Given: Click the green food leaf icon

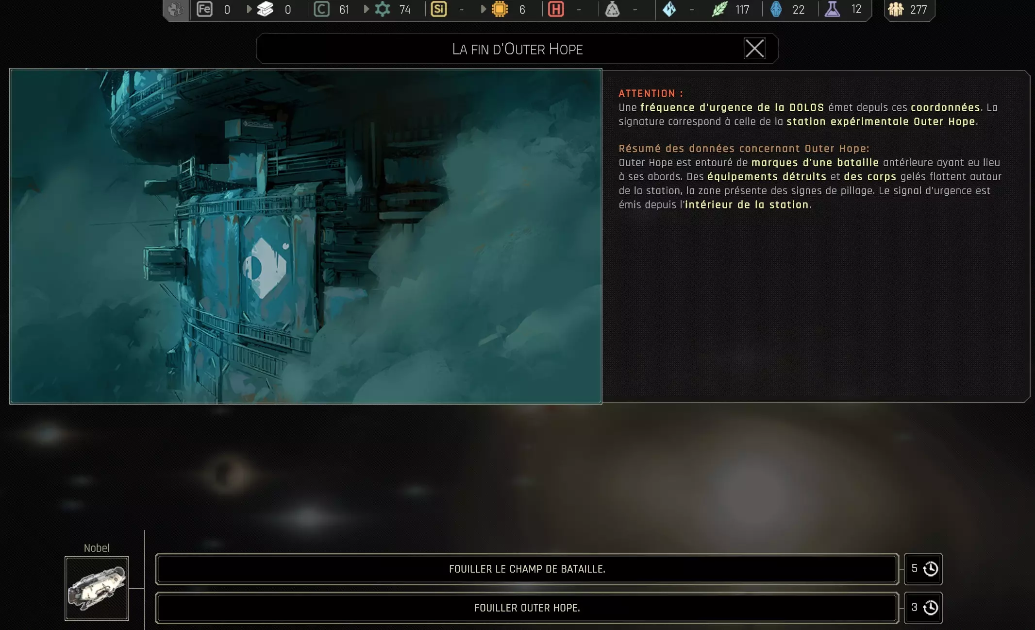Looking at the screenshot, I should click(x=719, y=9).
